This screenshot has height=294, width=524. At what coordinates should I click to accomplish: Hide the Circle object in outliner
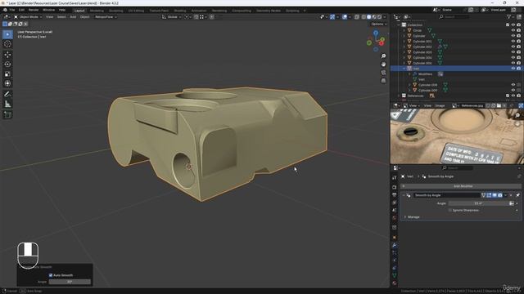(x=513, y=30)
